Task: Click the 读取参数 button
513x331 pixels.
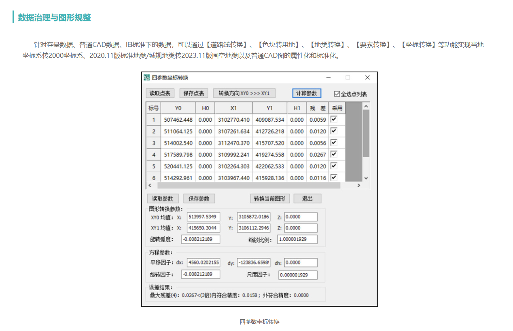Action: point(163,198)
